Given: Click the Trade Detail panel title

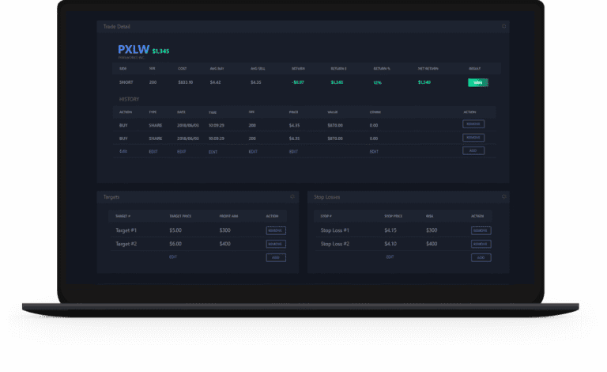Looking at the screenshot, I should click(116, 27).
